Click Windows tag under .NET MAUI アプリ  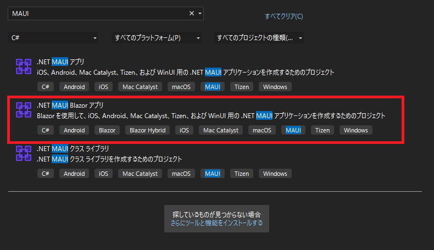[275, 87]
